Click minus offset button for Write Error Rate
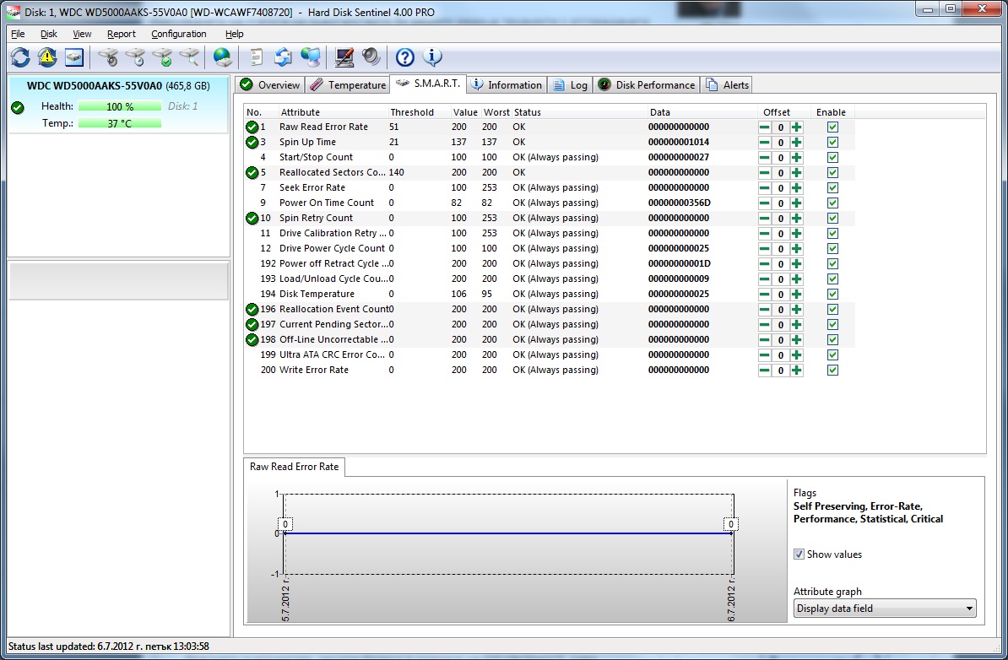 coord(764,371)
